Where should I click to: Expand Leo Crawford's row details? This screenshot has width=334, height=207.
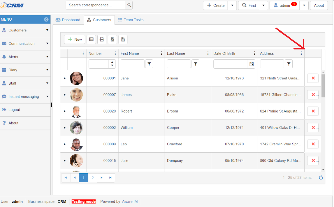[65, 144]
